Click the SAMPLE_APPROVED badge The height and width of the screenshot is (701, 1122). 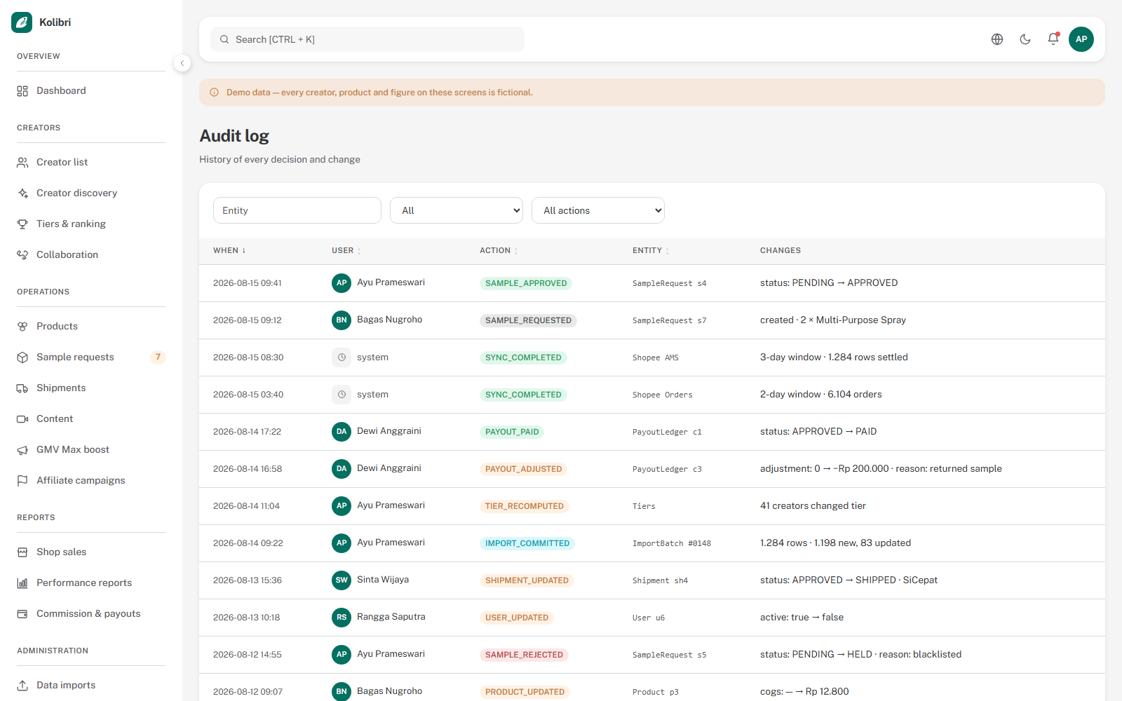[526, 283]
